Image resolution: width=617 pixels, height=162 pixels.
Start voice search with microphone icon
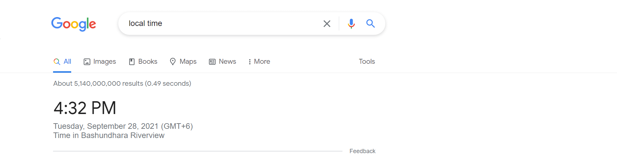click(351, 24)
